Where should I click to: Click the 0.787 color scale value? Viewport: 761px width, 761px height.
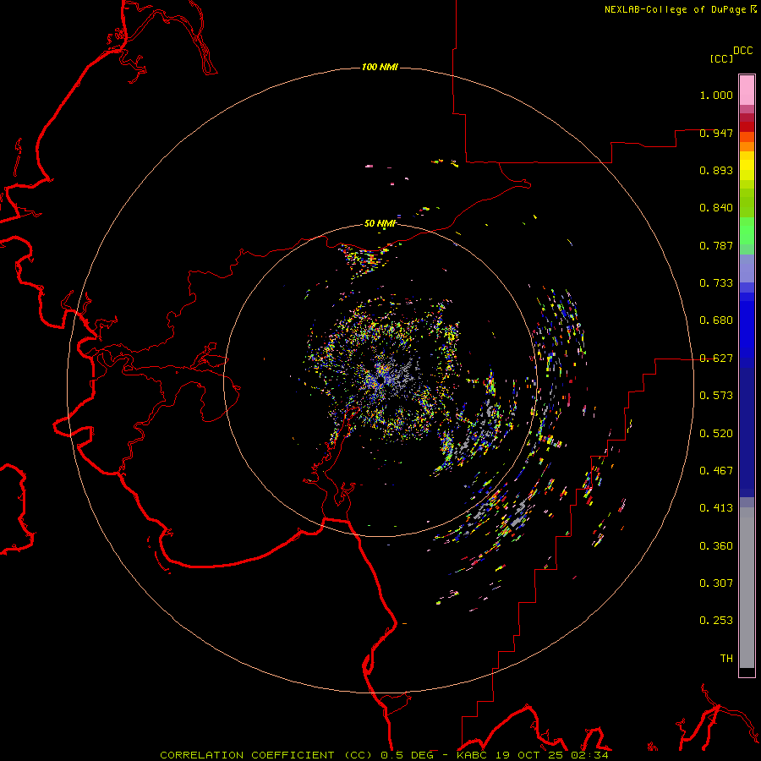716,245
